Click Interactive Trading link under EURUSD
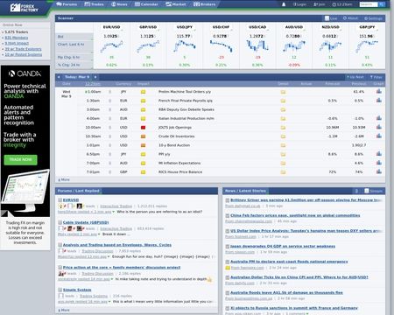The image size is (394, 315). point(116,206)
